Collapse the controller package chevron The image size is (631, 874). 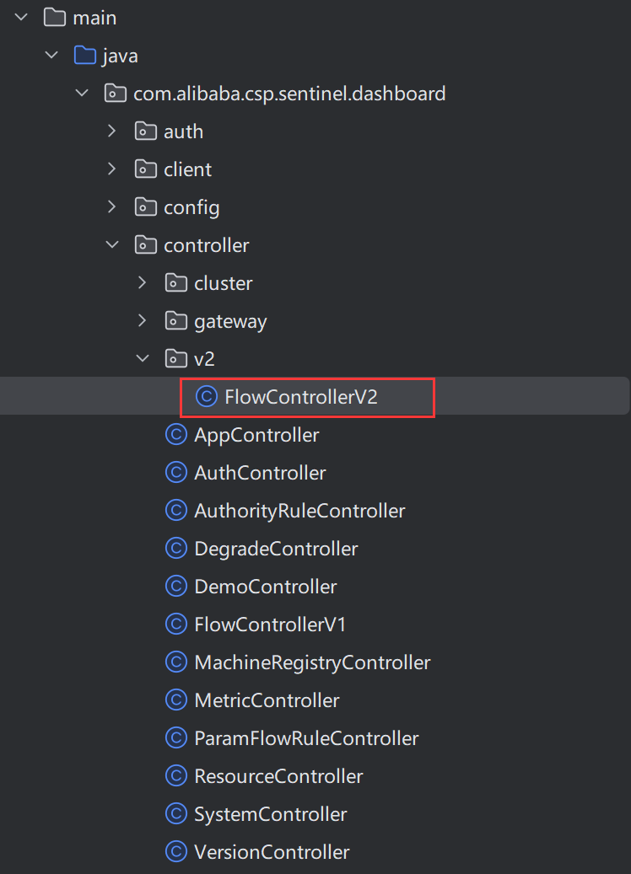click(x=113, y=245)
